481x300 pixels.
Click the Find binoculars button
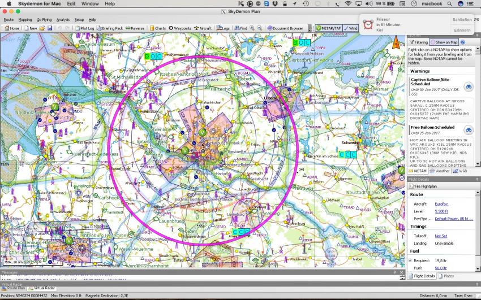pos(241,28)
